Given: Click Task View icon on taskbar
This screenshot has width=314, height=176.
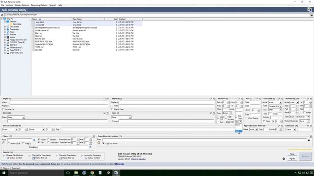Looking at the screenshot, I should (x=68, y=173).
